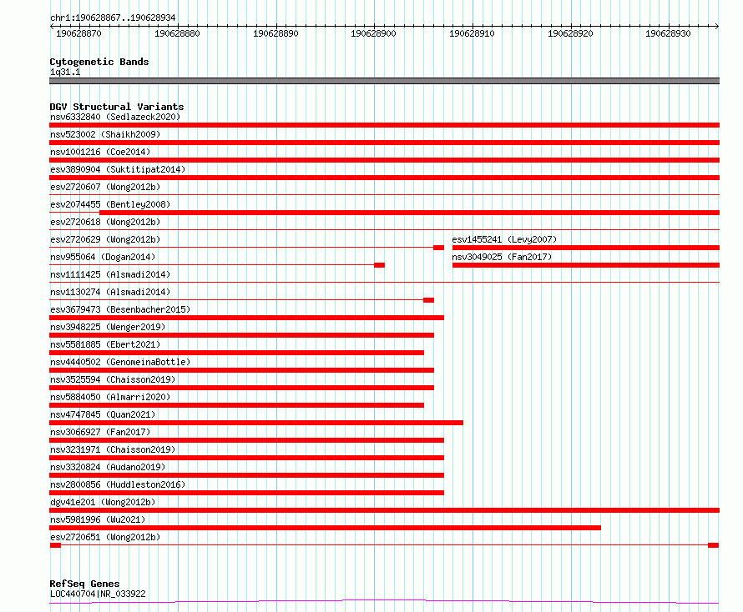Click esv2720629 (Wong2012b) label
This screenshot has width=743, height=612.
(105, 239)
